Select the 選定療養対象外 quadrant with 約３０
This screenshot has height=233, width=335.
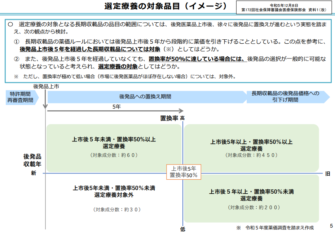(114, 198)
